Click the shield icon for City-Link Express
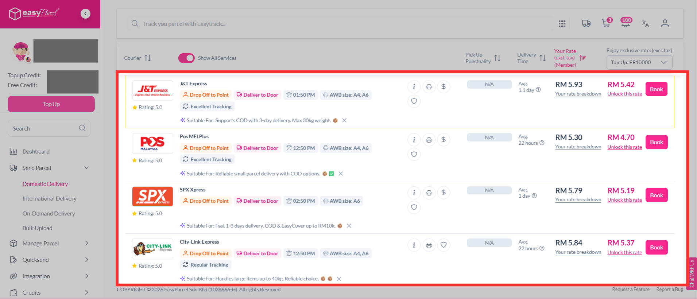Image resolution: width=697 pixels, height=299 pixels. click(444, 245)
